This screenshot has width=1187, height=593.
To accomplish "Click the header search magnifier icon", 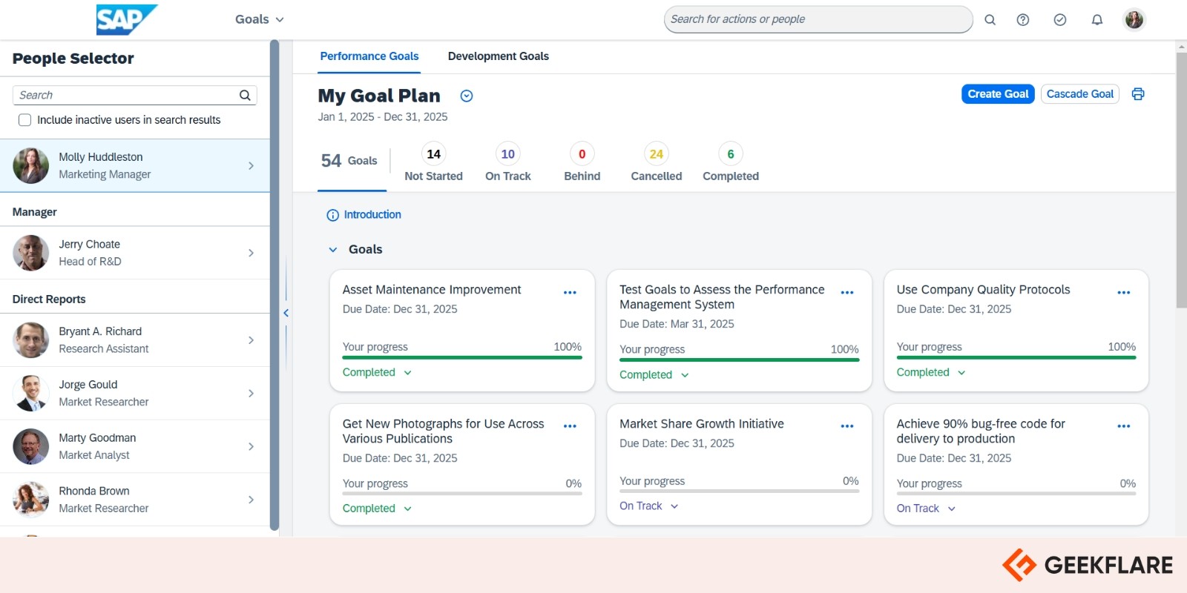I will (990, 20).
